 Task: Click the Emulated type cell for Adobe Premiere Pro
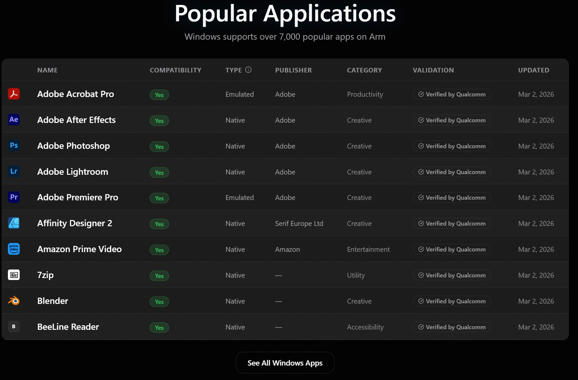click(240, 198)
